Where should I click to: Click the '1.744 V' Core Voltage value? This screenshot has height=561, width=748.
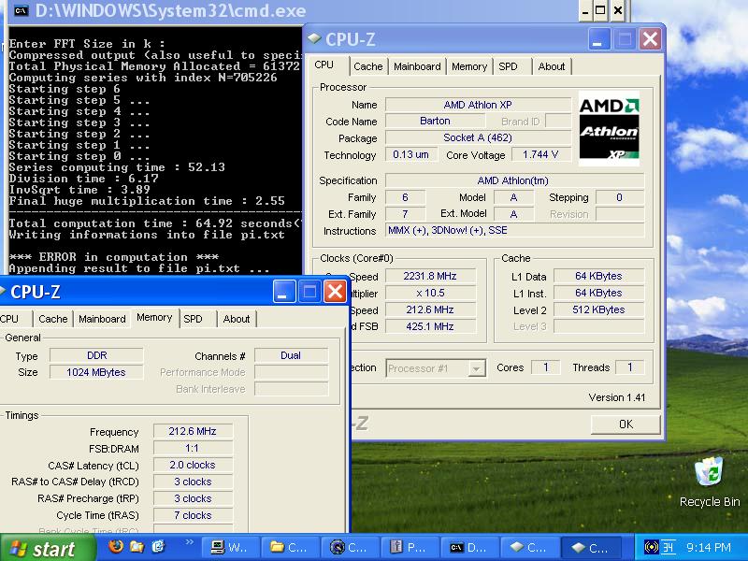(x=541, y=154)
